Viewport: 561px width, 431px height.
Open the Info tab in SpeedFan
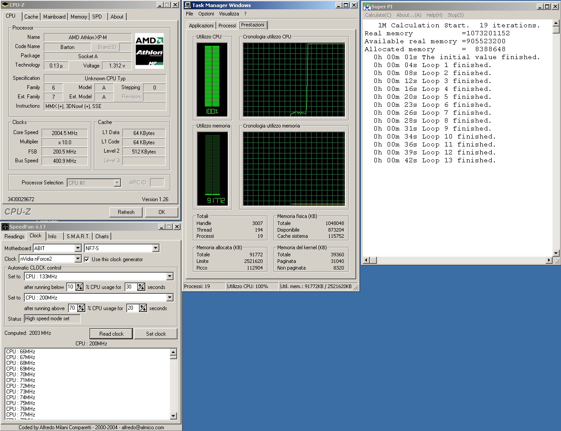pyautogui.click(x=52, y=236)
